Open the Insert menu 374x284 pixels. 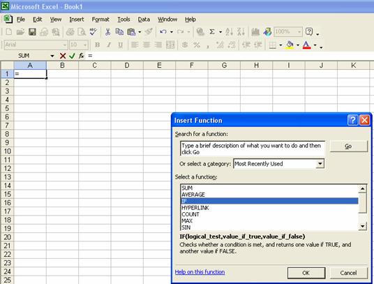(77, 20)
